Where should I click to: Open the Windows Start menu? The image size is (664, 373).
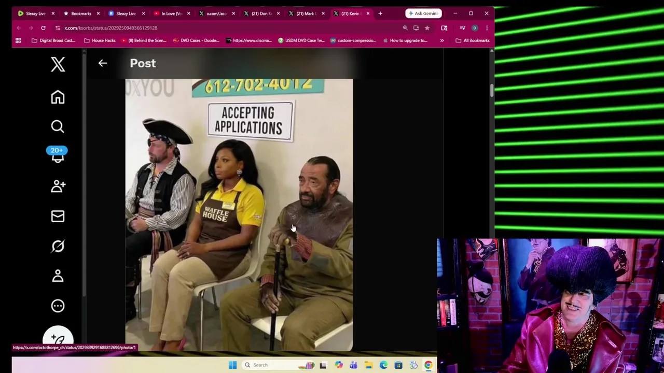232,365
